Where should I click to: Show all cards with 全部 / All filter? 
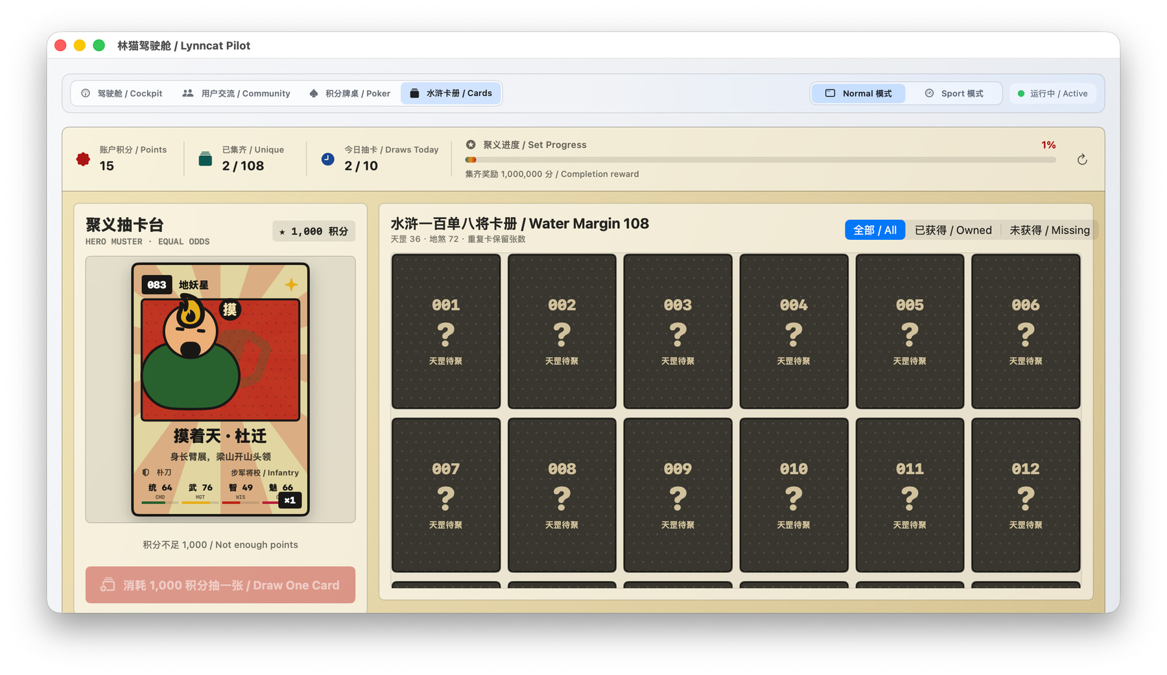pos(875,230)
